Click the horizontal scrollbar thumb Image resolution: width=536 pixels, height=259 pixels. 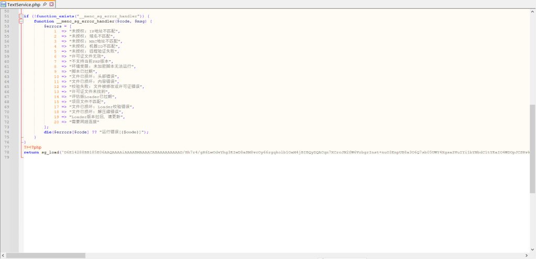point(46,255)
